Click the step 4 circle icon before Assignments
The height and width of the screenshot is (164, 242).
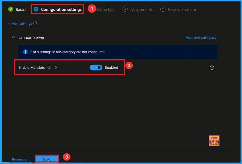click(125, 9)
